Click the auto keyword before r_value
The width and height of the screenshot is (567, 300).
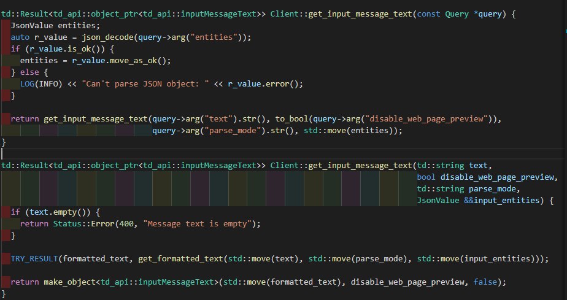[20, 37]
